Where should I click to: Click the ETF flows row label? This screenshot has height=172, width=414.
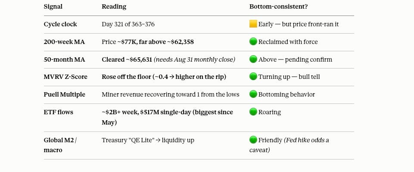pos(58,112)
